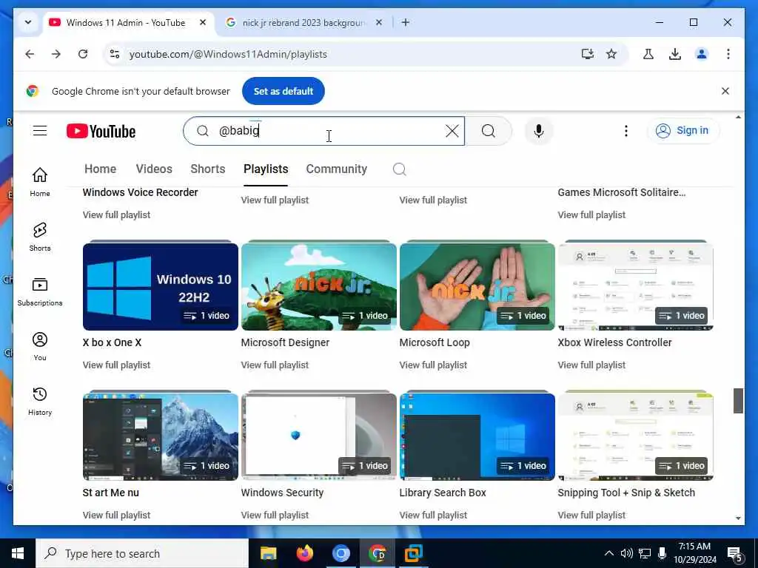Viewport: 758px width, 568px height.
Task: Go forward in browser history
Action: (56, 54)
